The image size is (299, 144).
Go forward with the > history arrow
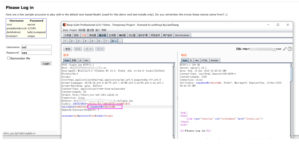tap(99, 49)
